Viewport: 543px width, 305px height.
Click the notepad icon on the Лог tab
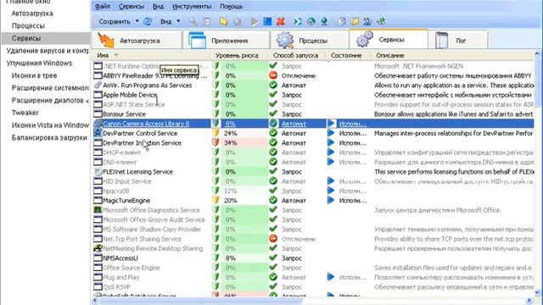coord(441,40)
